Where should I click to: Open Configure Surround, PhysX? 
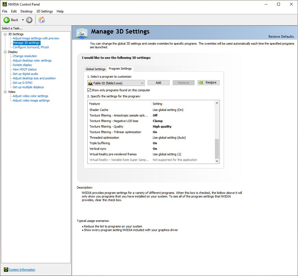point(31,47)
